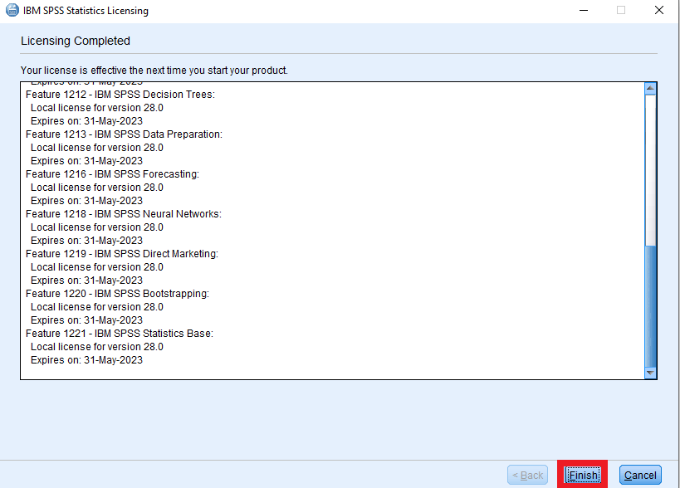680x488 pixels.
Task: Click the grayed-out Back button
Action: pyautogui.click(x=528, y=475)
